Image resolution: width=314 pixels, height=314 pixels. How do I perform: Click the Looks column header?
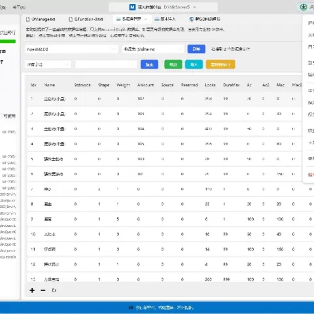[x=210, y=85]
